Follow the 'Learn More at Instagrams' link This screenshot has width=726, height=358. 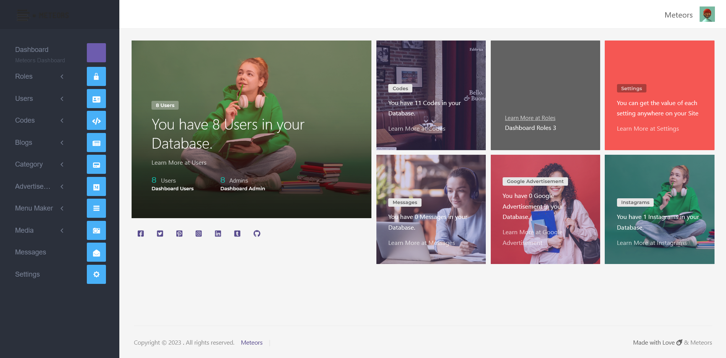(652, 243)
